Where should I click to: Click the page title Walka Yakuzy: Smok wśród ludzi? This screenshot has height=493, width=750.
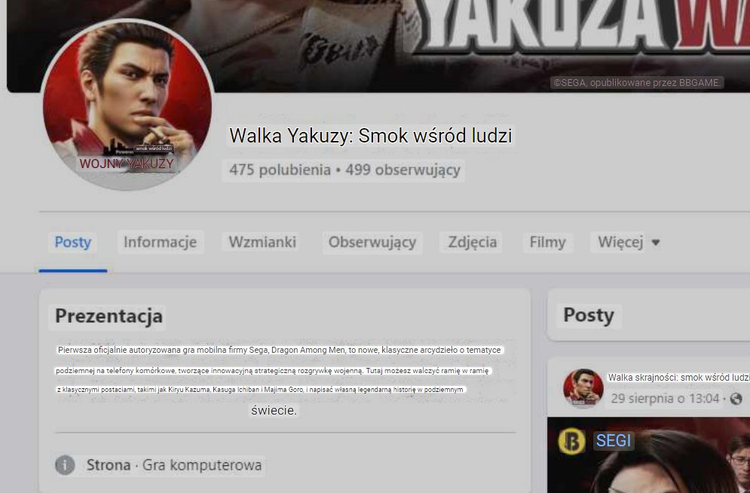click(371, 136)
